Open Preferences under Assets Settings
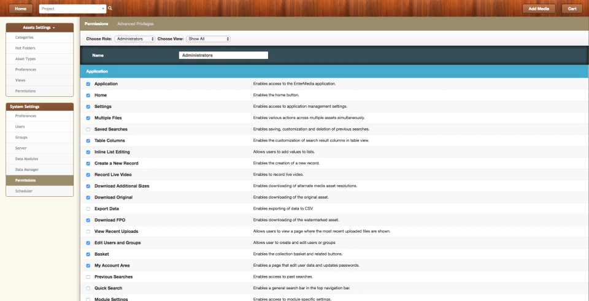 [x=39, y=69]
